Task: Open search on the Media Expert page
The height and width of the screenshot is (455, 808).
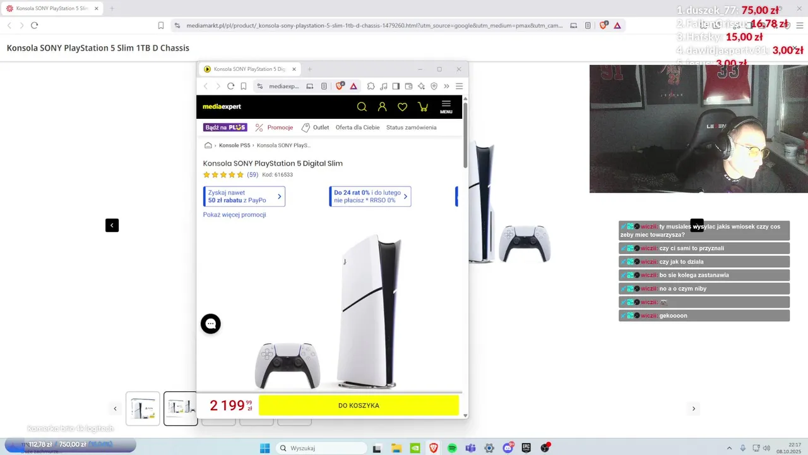Action: pos(362,107)
